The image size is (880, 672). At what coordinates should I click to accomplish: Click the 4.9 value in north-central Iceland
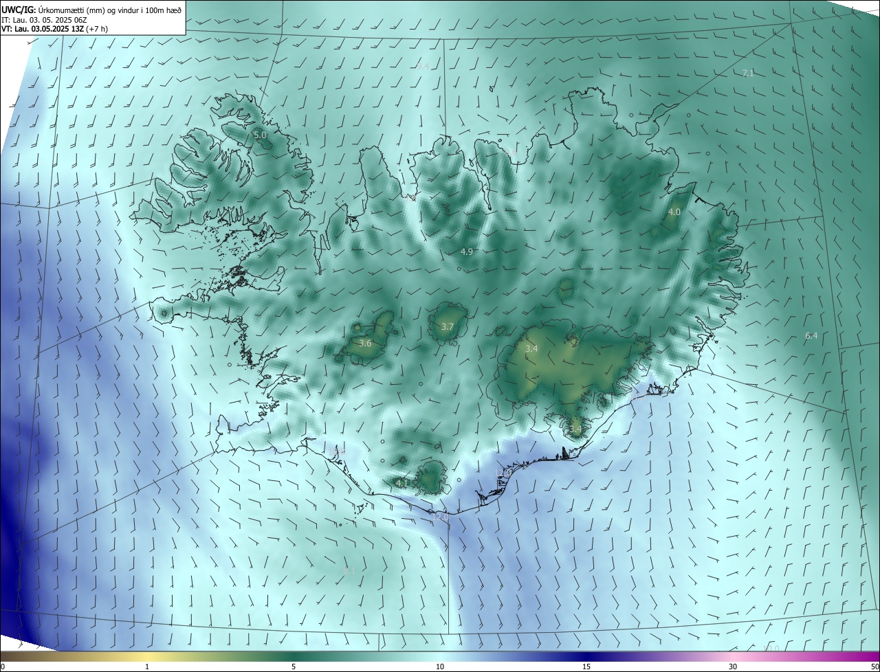coord(467,252)
